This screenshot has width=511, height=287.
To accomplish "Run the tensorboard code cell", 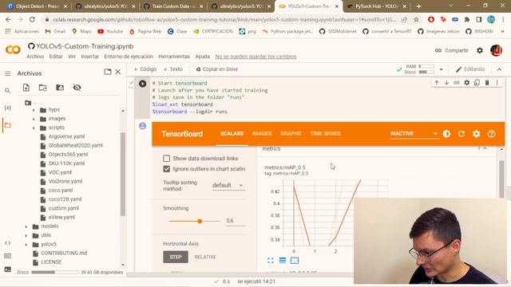I will tap(142, 84).
